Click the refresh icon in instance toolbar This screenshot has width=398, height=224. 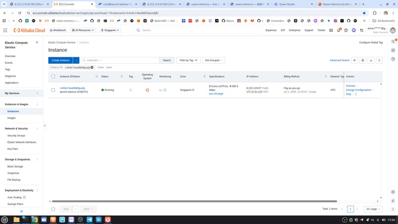pos(379,60)
